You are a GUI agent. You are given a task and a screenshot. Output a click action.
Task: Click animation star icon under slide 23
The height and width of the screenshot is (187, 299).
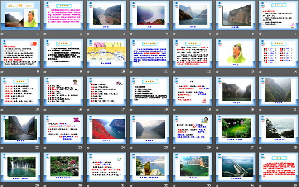pos(45,148)
